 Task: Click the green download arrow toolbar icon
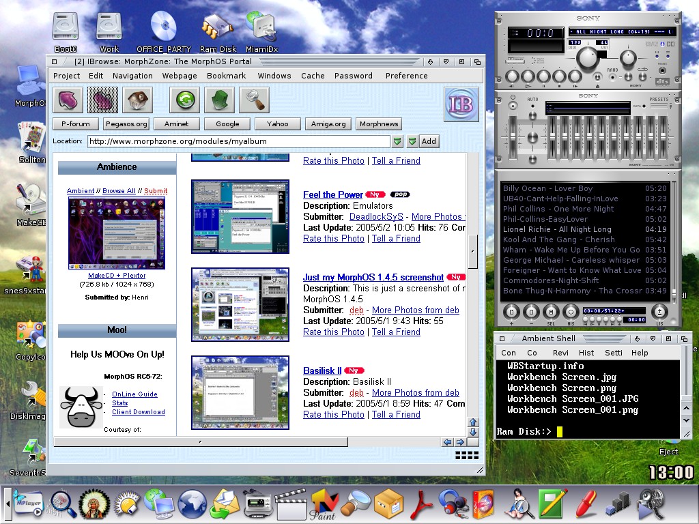click(219, 100)
